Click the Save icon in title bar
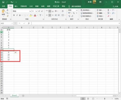The width and height of the screenshot is (121, 100). (3, 2)
